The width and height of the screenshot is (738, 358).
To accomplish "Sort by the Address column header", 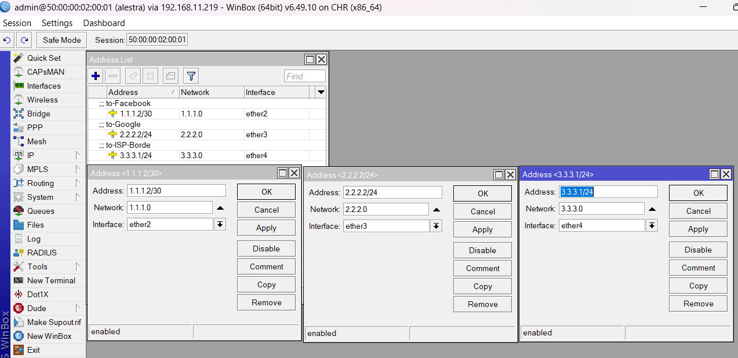I will click(x=143, y=92).
